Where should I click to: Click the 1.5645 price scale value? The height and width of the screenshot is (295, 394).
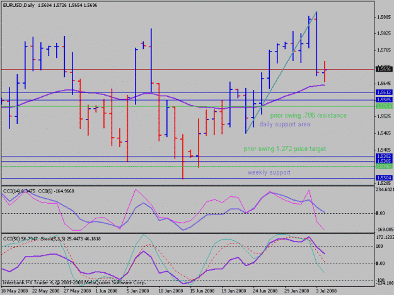[384, 83]
